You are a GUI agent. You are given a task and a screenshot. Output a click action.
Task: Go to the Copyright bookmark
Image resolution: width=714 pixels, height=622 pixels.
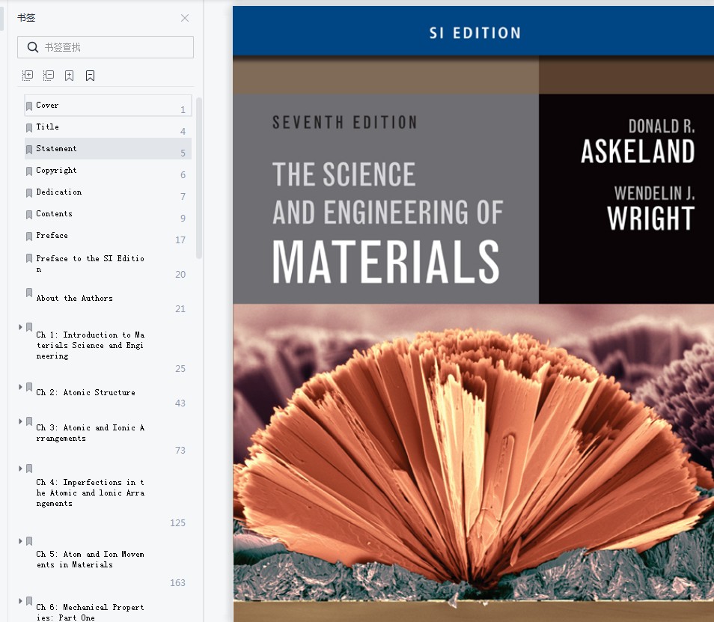108,171
